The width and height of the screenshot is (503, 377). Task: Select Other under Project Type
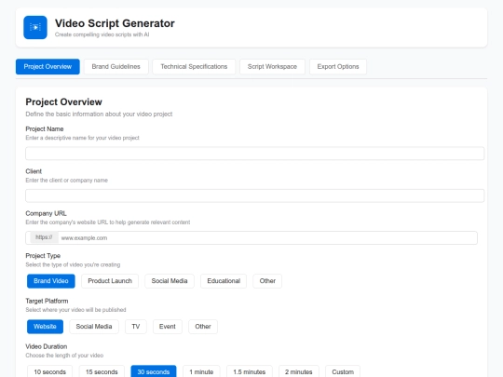point(267,281)
